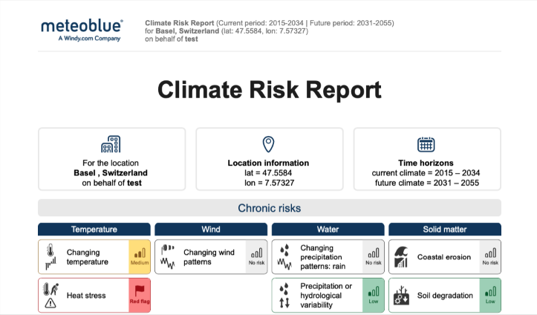Click the No risk bars in Changing wind patterns card
537x315 pixels.
[x=257, y=253]
